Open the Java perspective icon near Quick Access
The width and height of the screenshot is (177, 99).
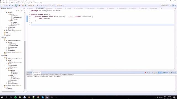click(173, 5)
